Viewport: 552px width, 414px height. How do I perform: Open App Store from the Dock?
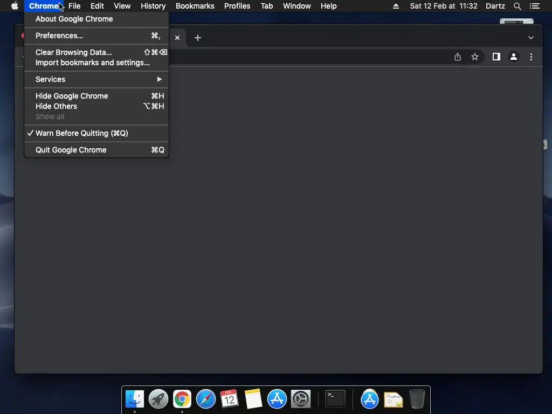click(277, 399)
